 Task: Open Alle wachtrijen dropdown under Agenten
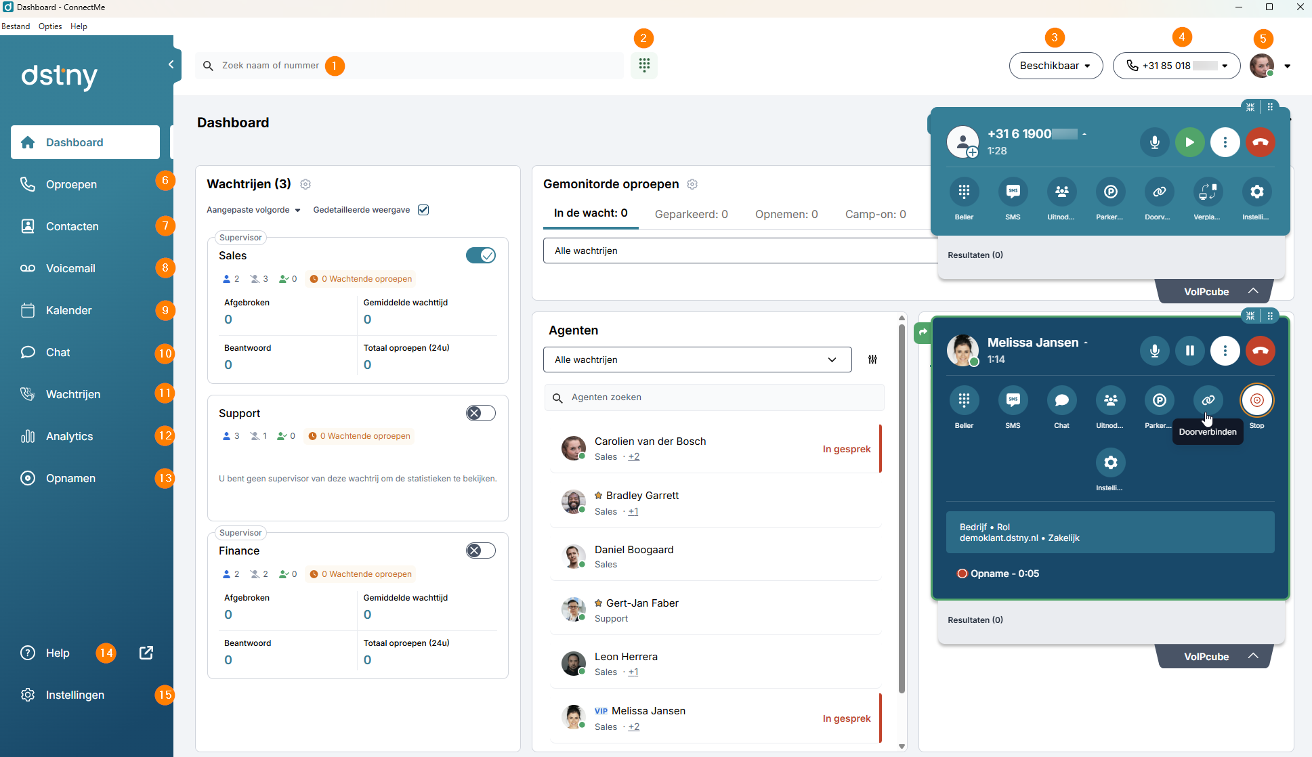pos(697,360)
